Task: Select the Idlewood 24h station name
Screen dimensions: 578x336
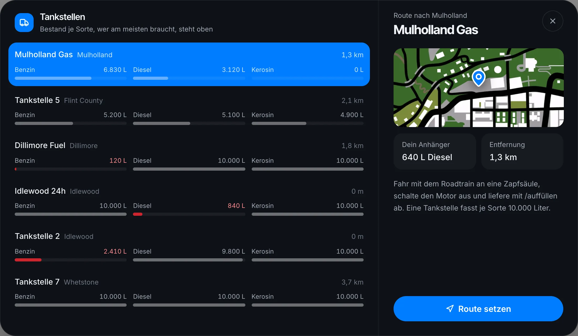Action: tap(40, 191)
